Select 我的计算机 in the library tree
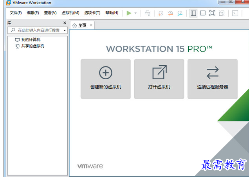 [x=28, y=39]
